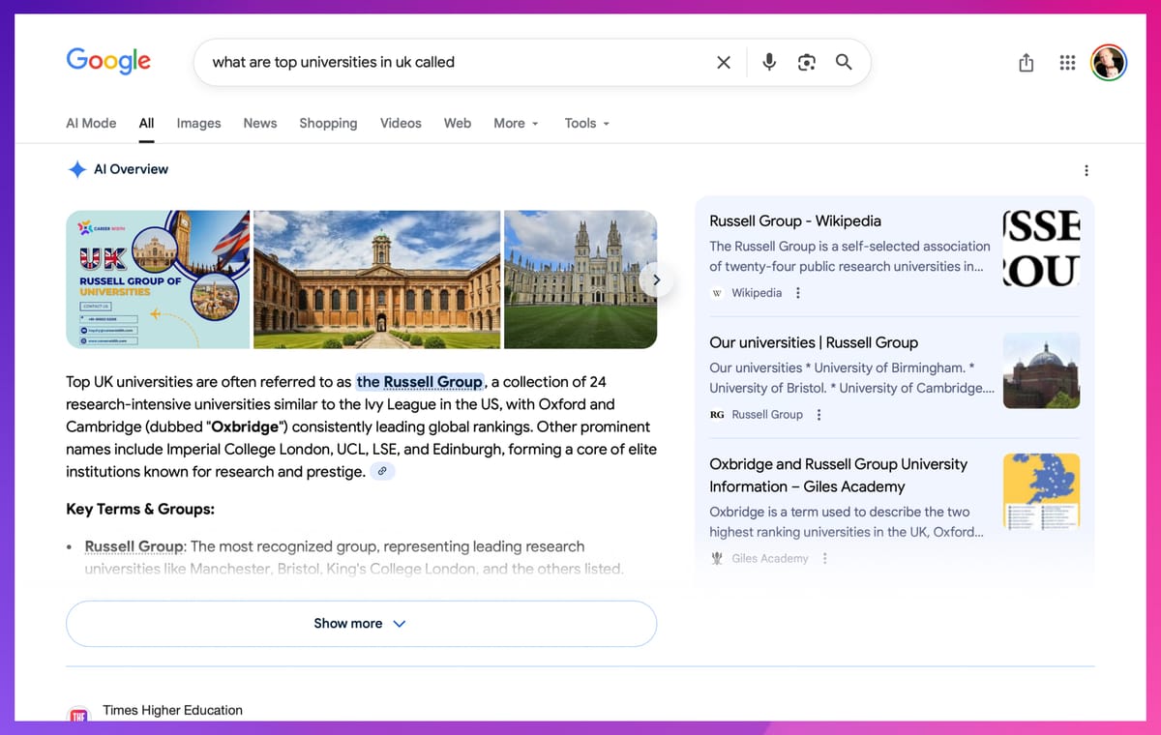Expand AI Overview with Show more

click(x=361, y=624)
